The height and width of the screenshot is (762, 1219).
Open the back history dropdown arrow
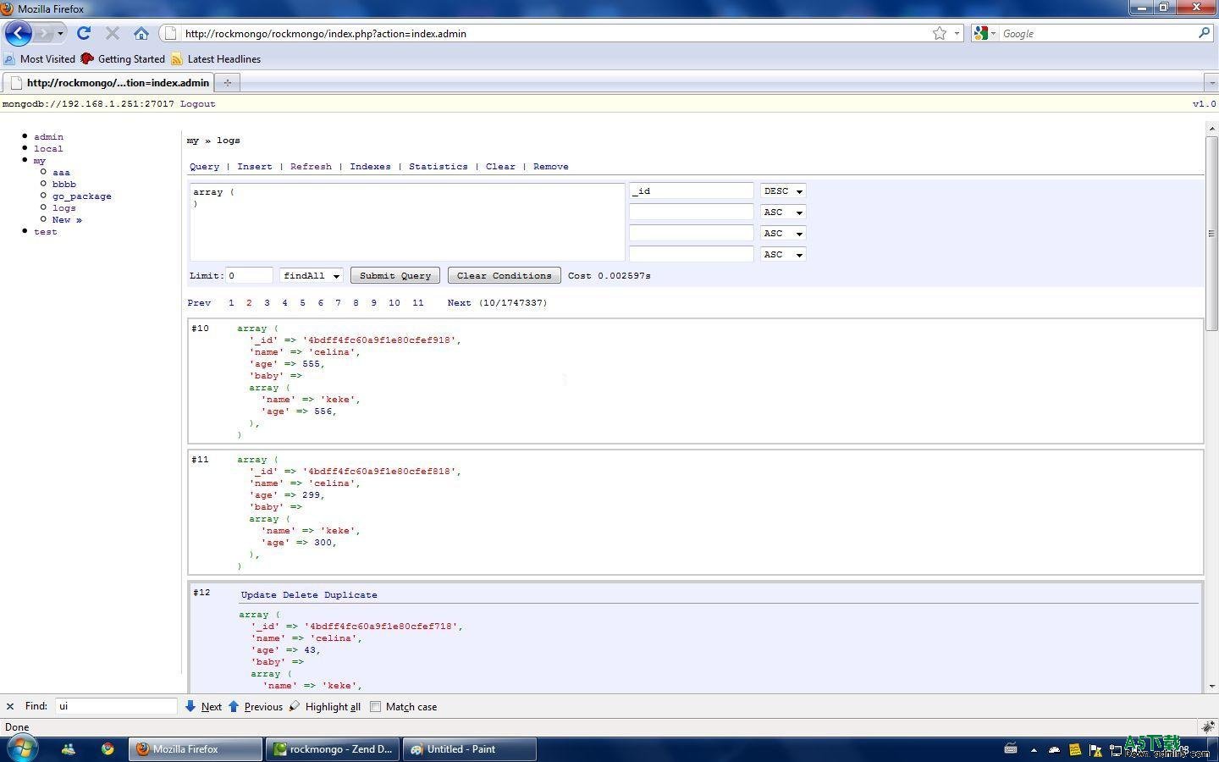60,33
